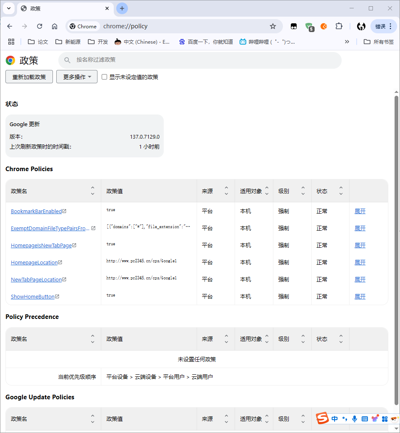Open the black square extension icon

(294, 26)
